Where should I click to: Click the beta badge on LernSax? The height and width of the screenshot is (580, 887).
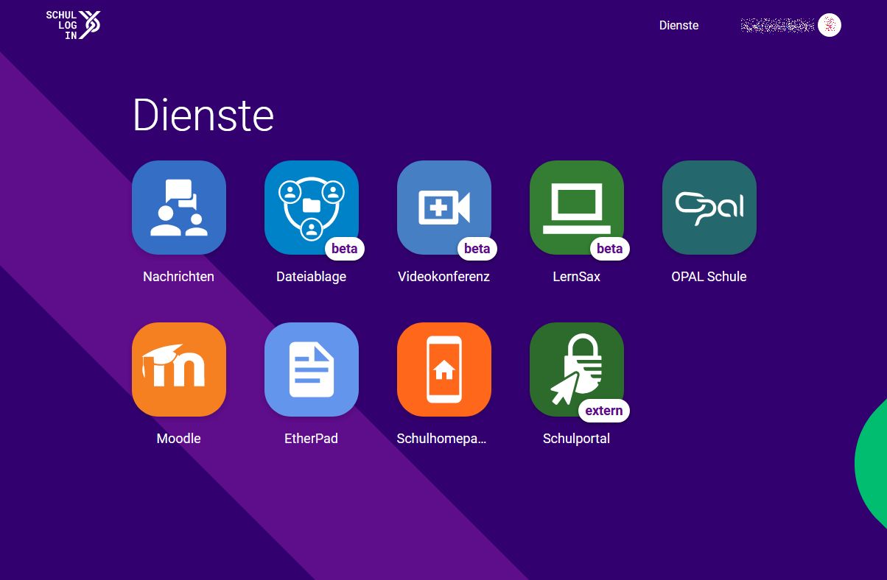pos(609,249)
